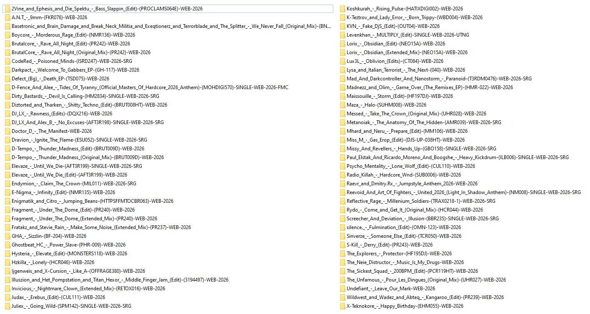The image size is (590, 314).
Task: Click Brutalcore Rave All Night (Edit) name
Action: [71, 44]
